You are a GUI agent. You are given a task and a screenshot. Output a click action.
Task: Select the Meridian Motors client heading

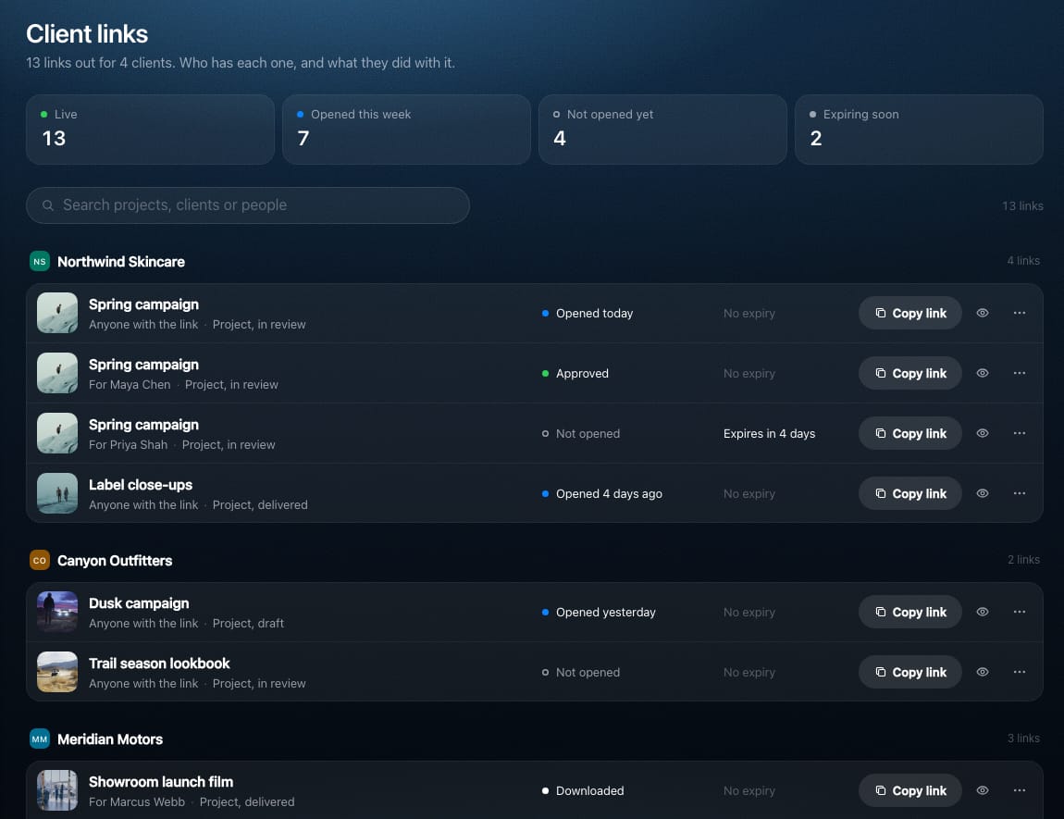coord(110,738)
